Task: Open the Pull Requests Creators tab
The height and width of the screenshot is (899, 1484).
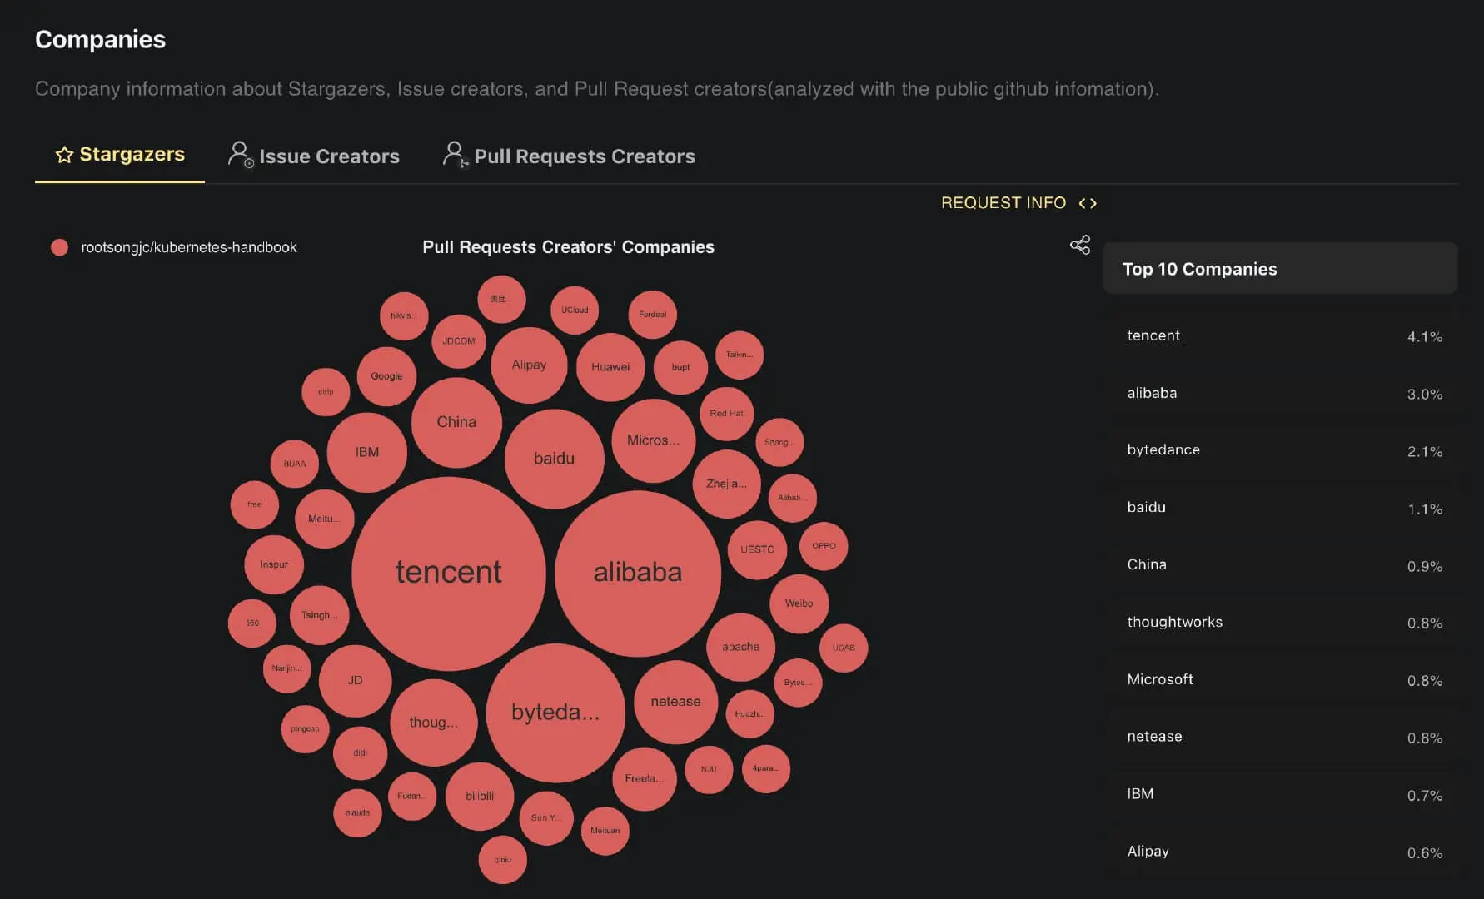Action: click(569, 156)
